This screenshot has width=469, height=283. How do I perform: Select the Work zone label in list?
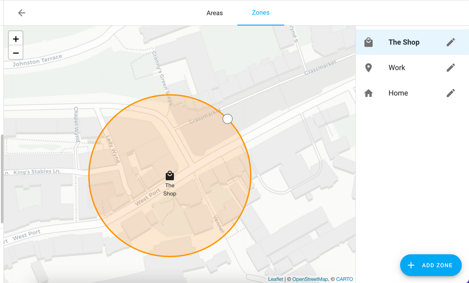tap(396, 67)
